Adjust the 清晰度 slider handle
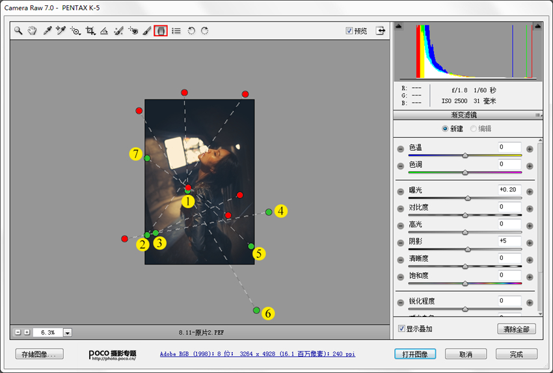 tap(465, 266)
